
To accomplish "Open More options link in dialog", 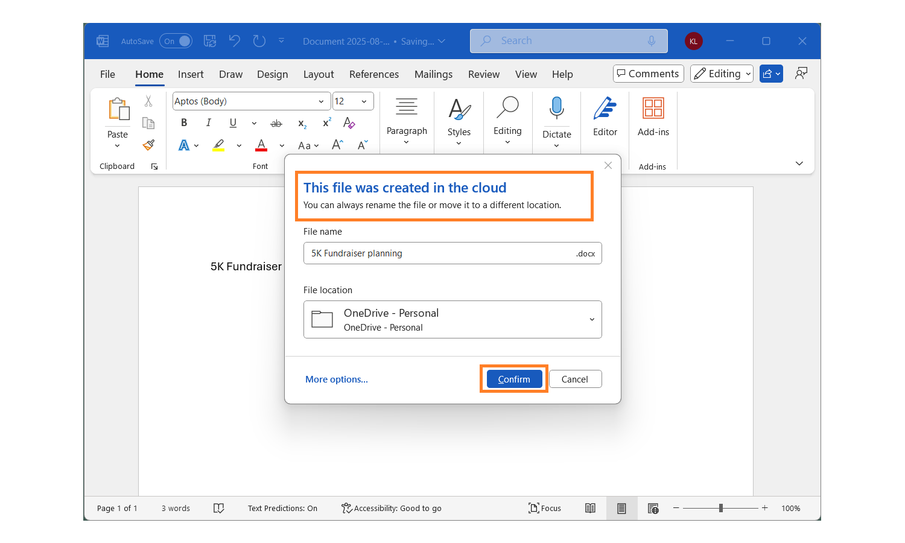I will tap(337, 379).
